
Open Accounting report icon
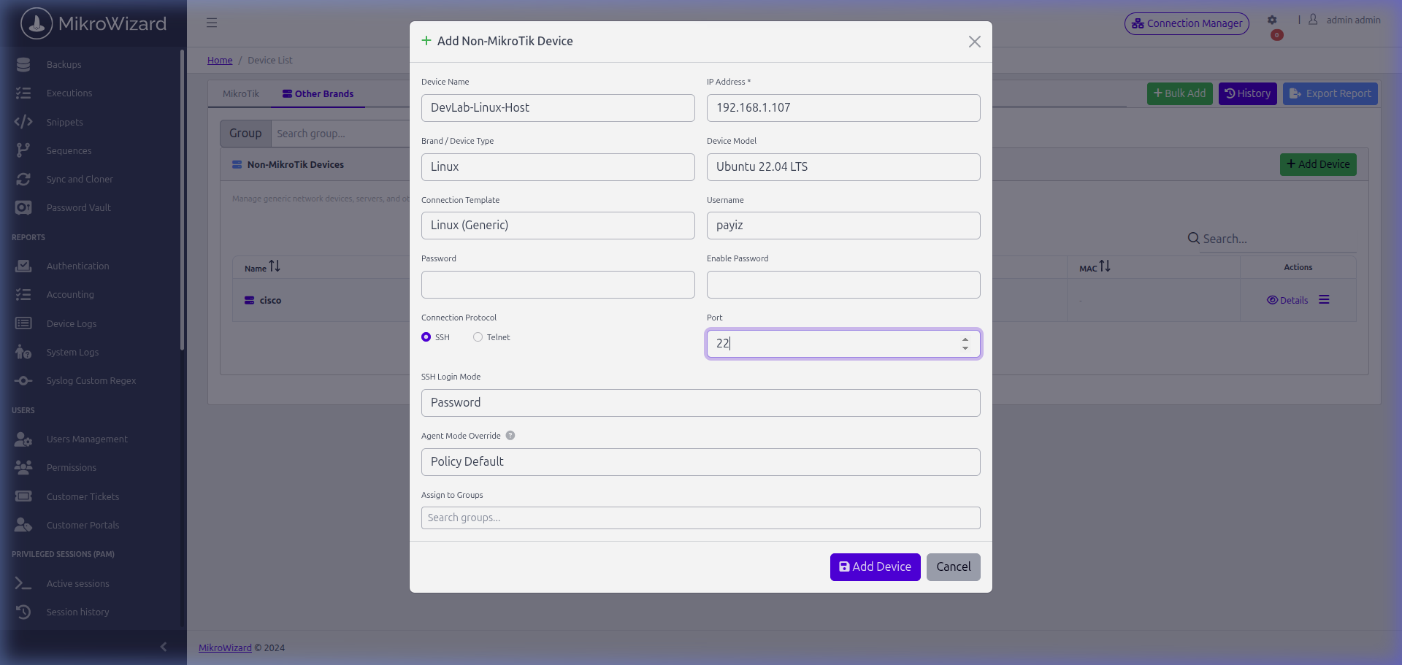23,294
